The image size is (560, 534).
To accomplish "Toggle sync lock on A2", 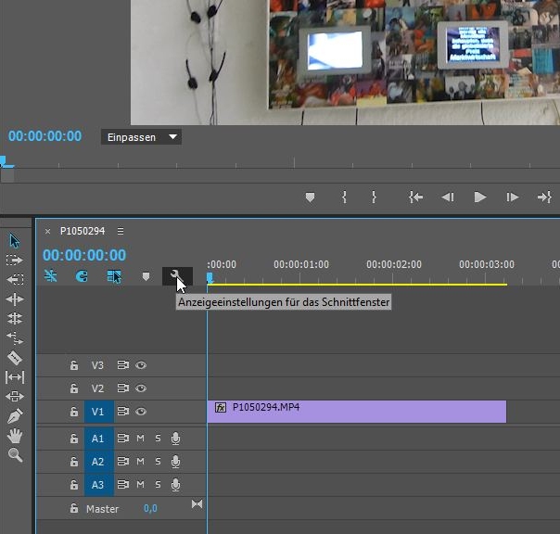I will click(123, 462).
